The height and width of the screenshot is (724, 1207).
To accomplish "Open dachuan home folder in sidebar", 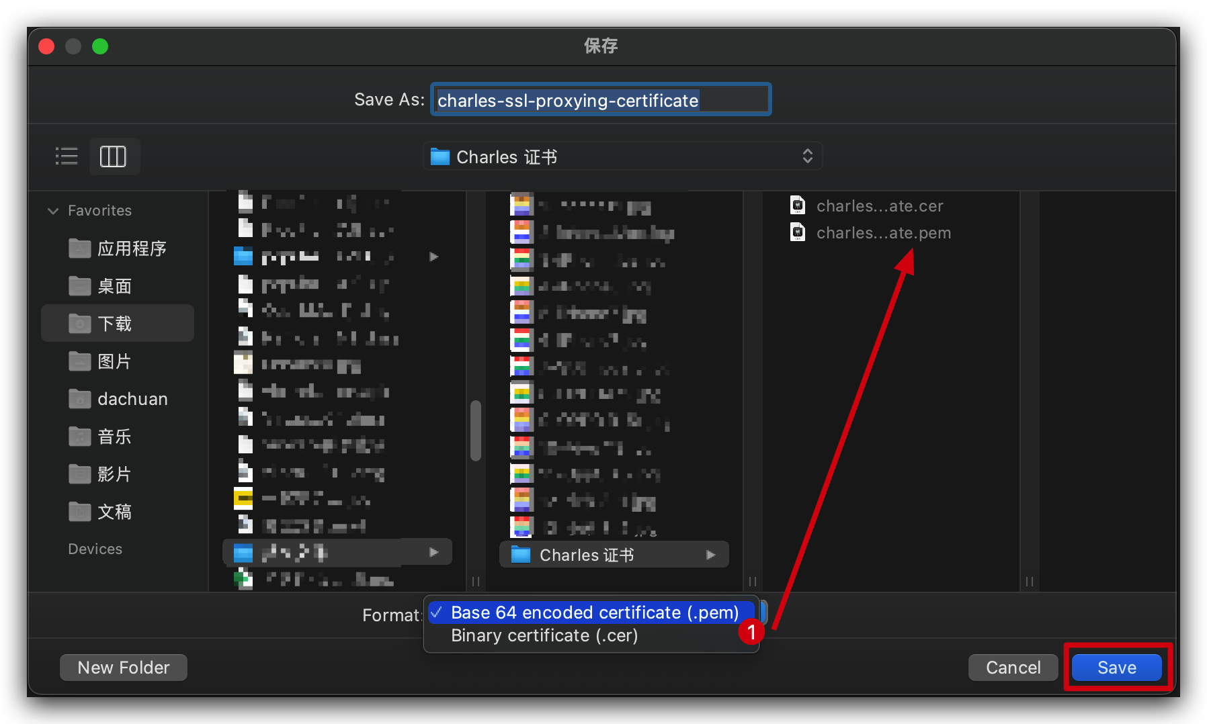I will (x=118, y=399).
